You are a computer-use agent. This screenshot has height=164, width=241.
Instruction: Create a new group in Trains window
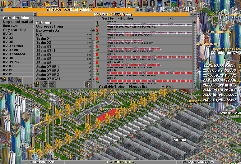pos(37,84)
